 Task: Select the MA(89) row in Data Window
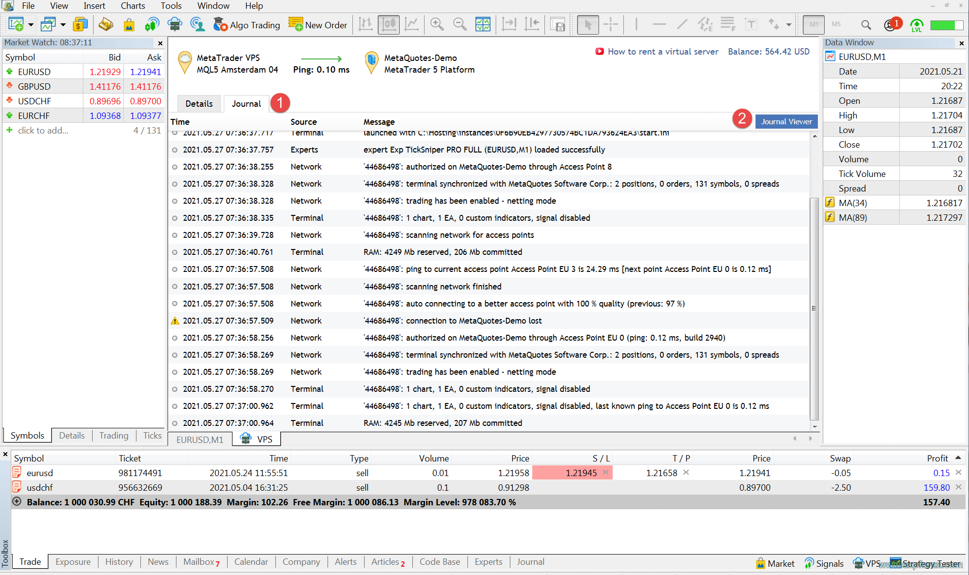click(894, 217)
